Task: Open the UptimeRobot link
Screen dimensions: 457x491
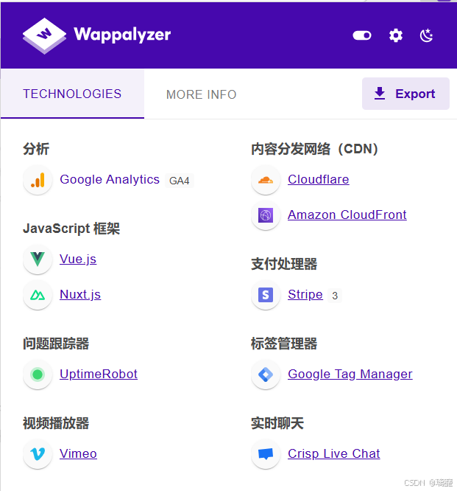Action: click(99, 374)
